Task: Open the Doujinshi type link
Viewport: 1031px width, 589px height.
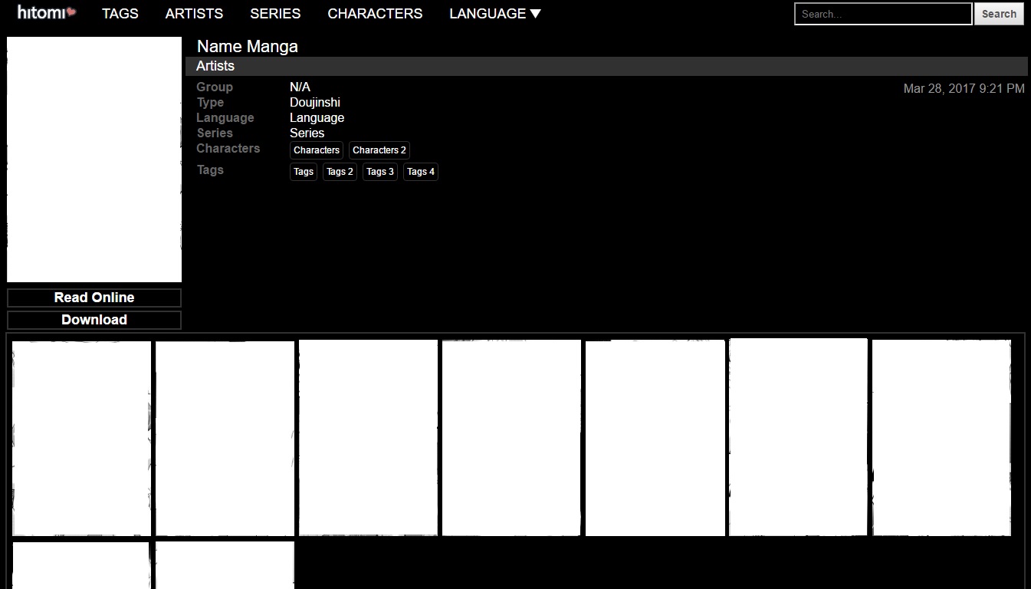Action: click(314, 103)
